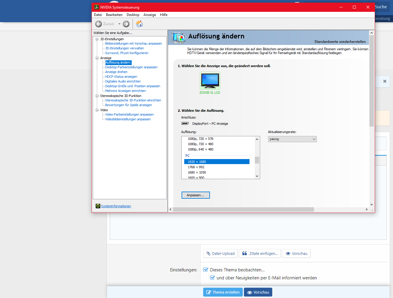The image size is (393, 298).
Task: Collapse the Anzeige tree node
Action: (97, 58)
